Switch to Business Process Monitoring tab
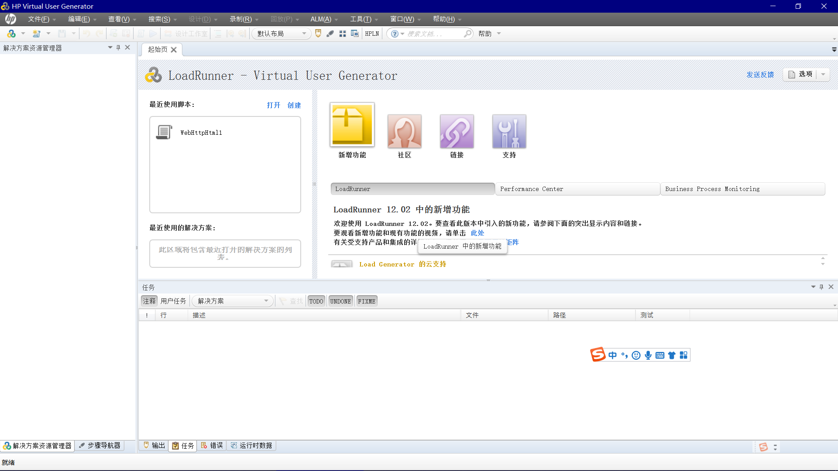The image size is (838, 471). pyautogui.click(x=742, y=189)
